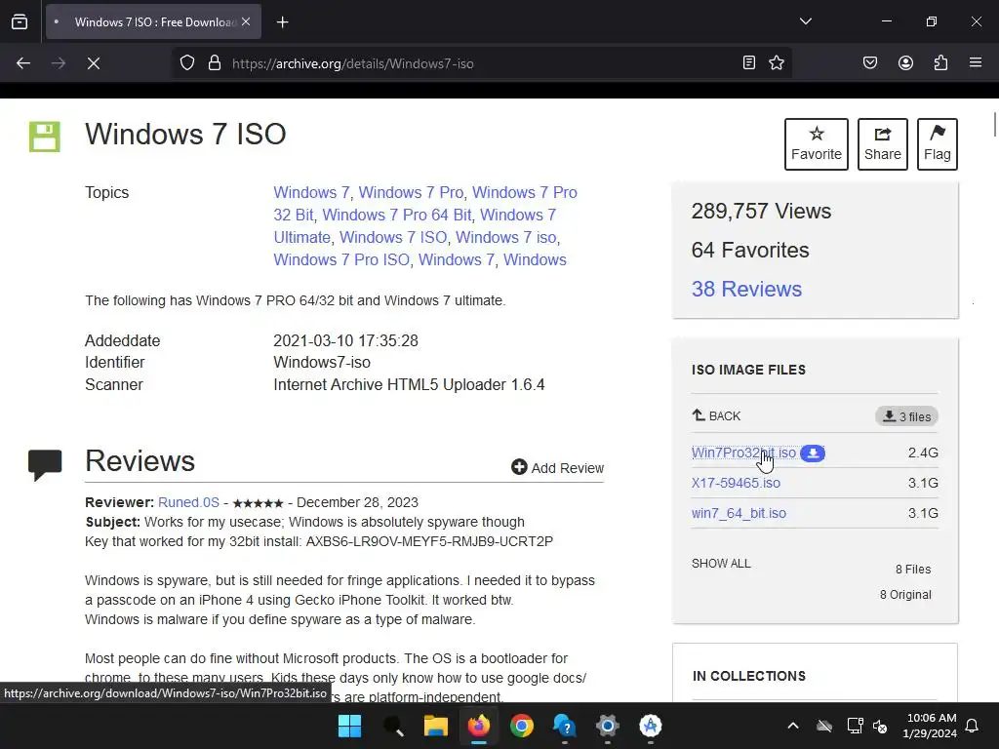Download all with 3 files button
Screen dimensions: 999x749
(906, 416)
